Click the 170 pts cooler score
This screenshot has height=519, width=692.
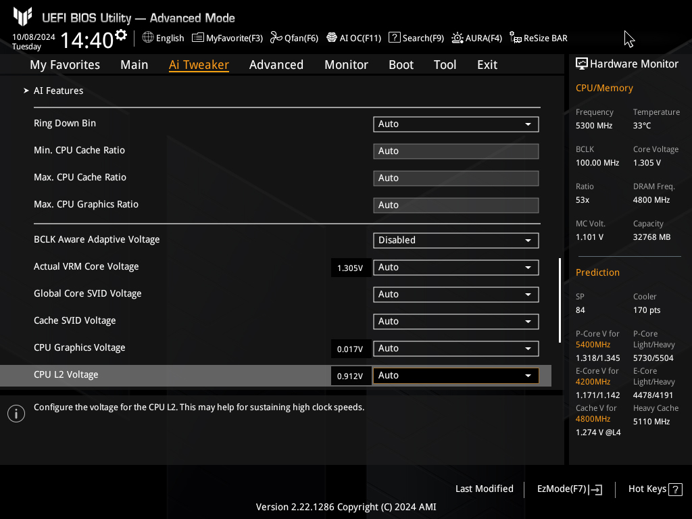(647, 310)
